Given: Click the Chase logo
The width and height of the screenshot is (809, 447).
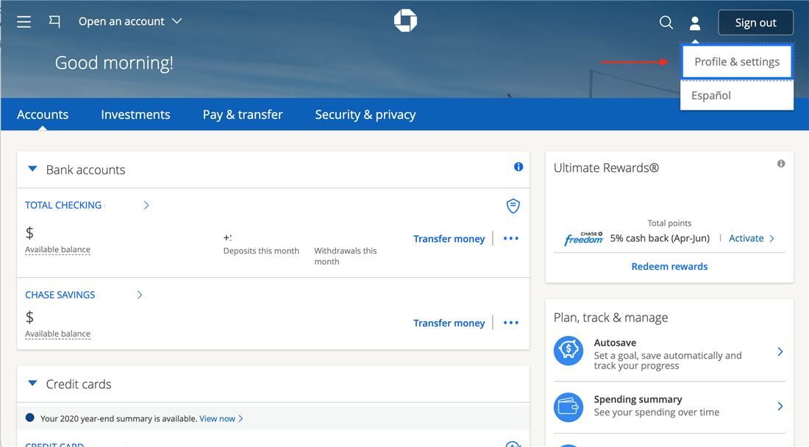Looking at the screenshot, I should [x=405, y=21].
